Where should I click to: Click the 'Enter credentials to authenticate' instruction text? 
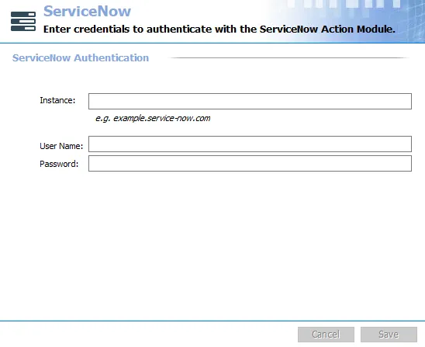(219, 29)
